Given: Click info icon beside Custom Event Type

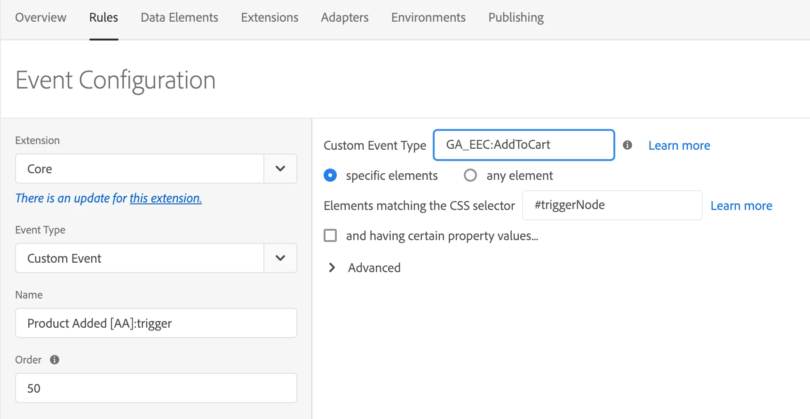Looking at the screenshot, I should coord(627,145).
